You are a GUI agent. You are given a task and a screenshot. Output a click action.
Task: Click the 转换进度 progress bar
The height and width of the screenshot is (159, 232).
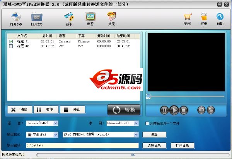[133, 155]
